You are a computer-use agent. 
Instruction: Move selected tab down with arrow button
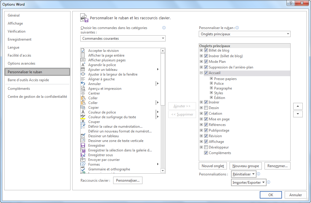[x=298, y=114]
